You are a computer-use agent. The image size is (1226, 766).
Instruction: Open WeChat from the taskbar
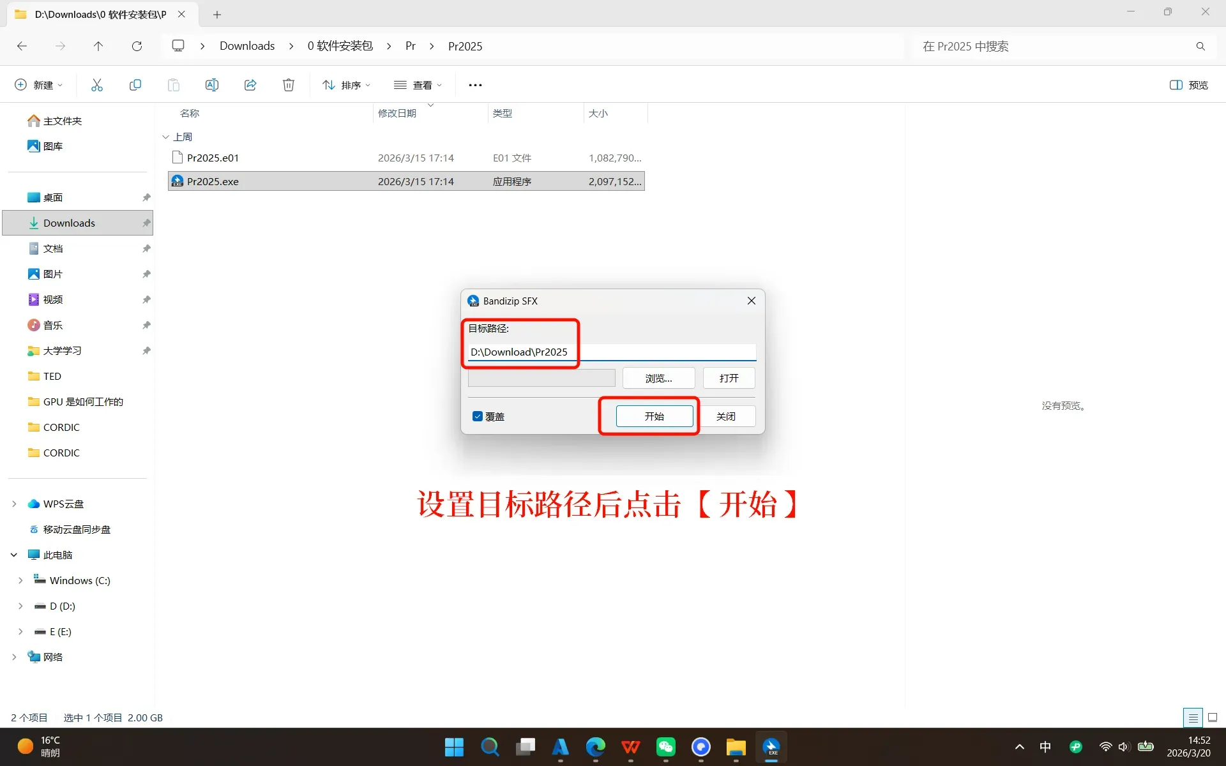[x=665, y=747]
